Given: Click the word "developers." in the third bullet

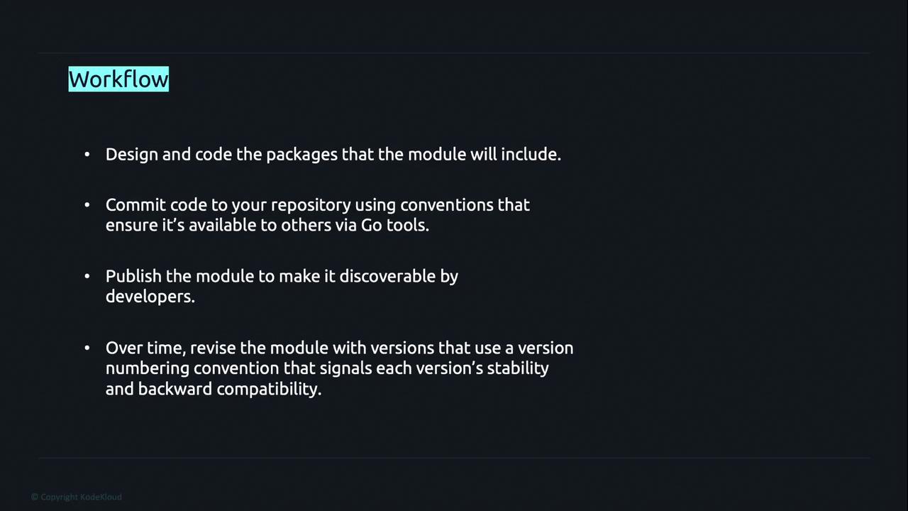Looking at the screenshot, I should pos(150,297).
